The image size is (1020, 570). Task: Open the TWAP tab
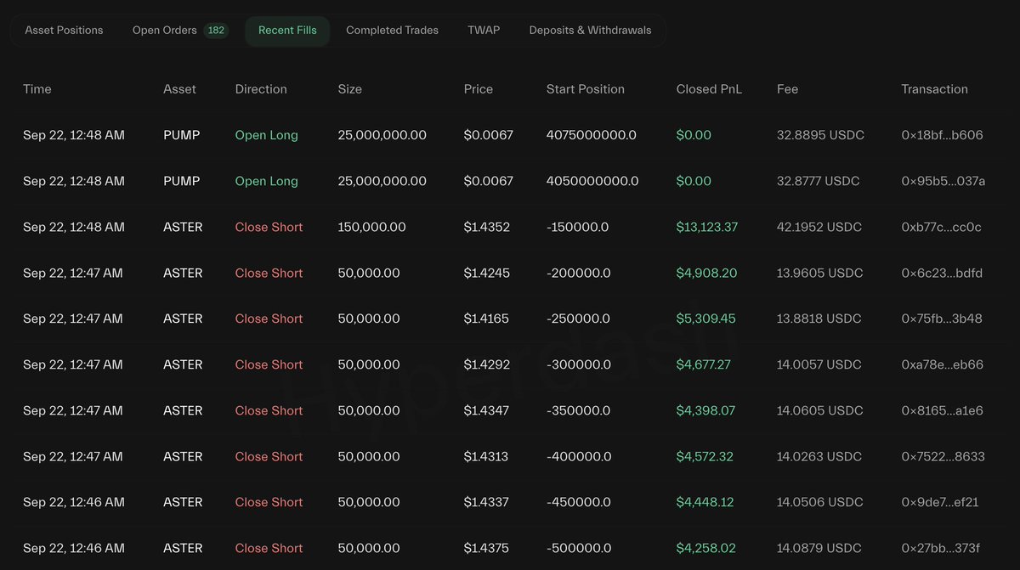(x=484, y=31)
